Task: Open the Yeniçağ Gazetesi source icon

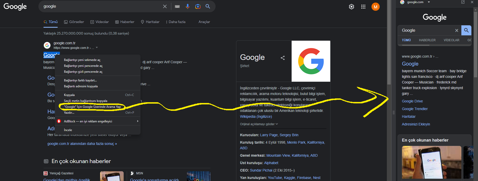Action: coord(46,173)
